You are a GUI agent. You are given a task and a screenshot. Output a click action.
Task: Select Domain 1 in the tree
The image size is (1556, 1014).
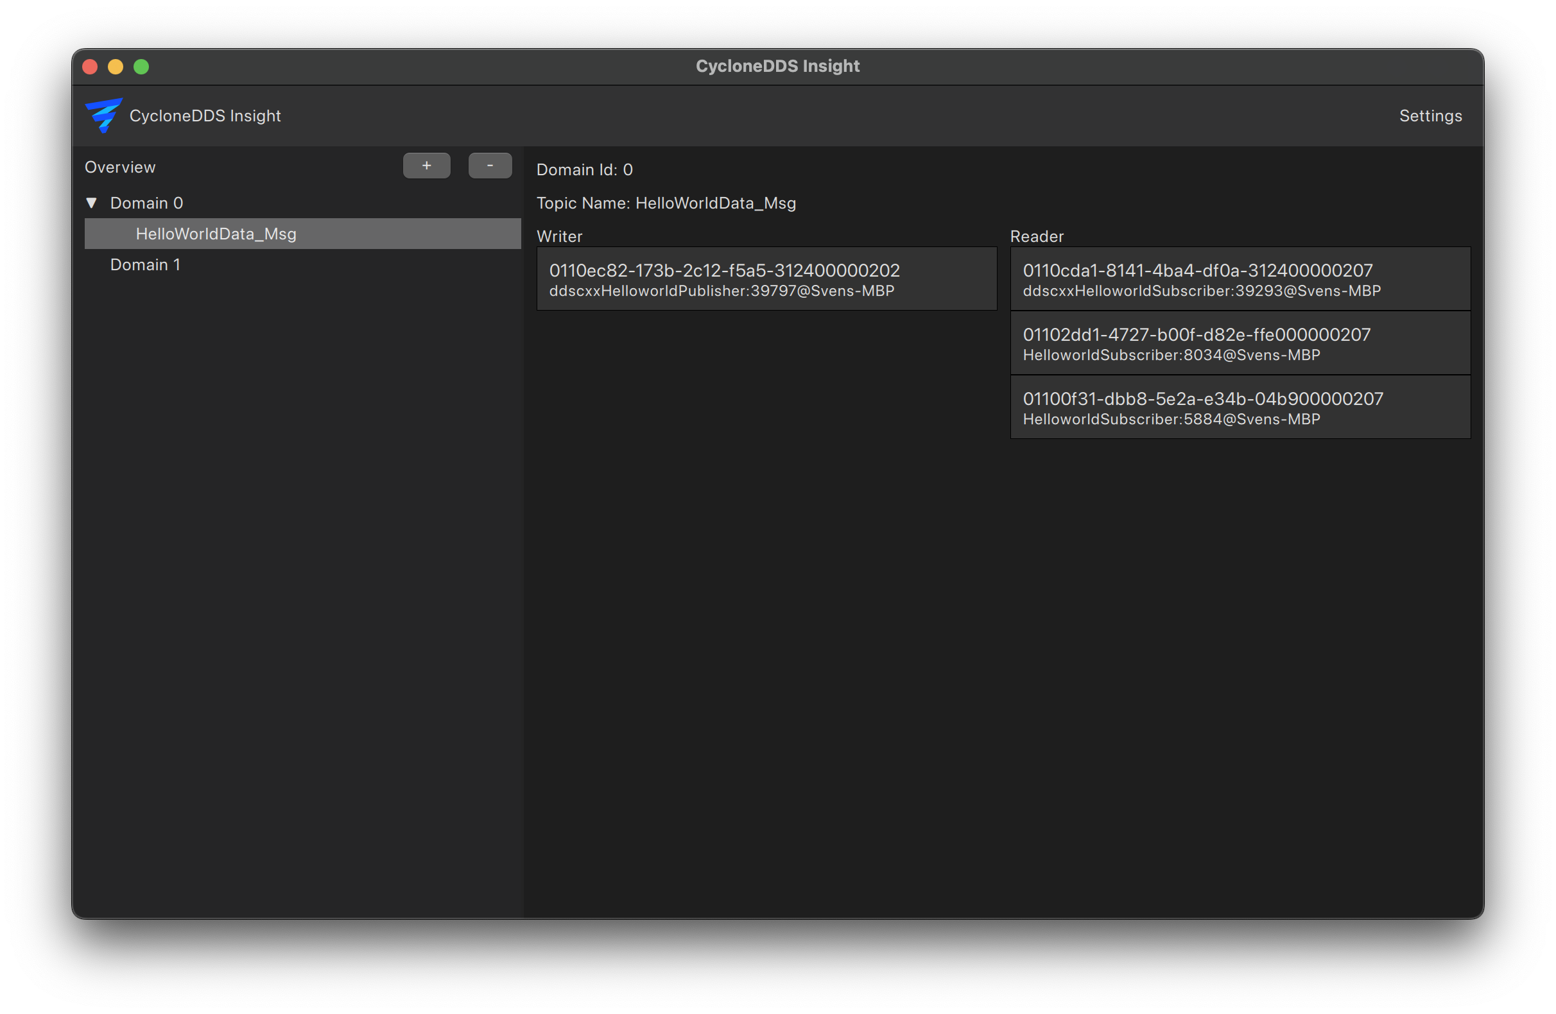coord(145,265)
